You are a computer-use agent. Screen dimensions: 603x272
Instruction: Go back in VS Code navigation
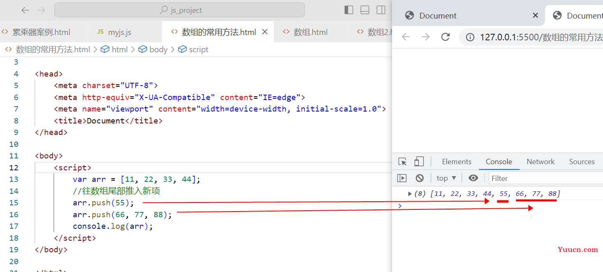tap(25, 10)
